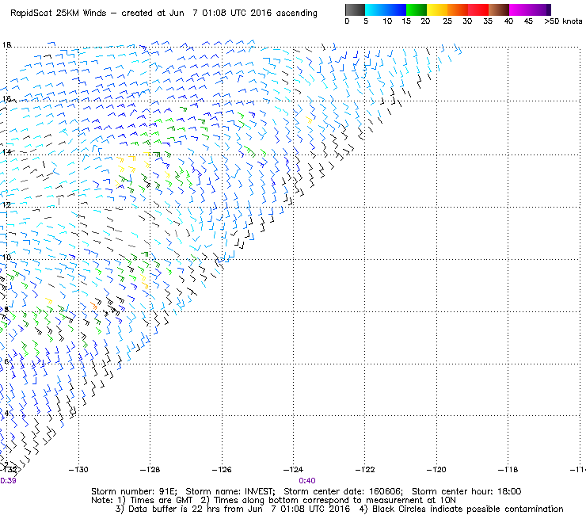Click the yellow 20-25 knots legend color
Image resolution: width=586 pixels, height=515 pixels.
pos(437,10)
